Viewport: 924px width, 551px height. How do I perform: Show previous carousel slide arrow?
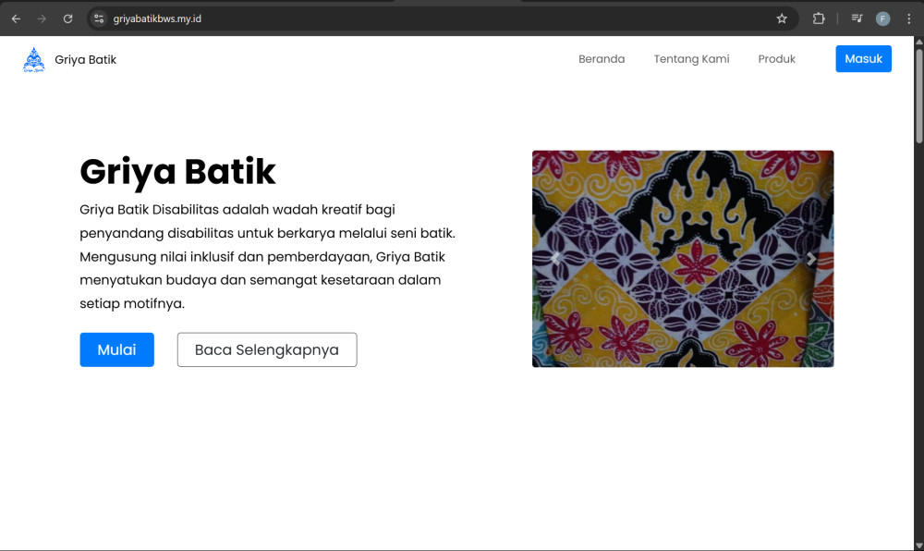(x=555, y=259)
